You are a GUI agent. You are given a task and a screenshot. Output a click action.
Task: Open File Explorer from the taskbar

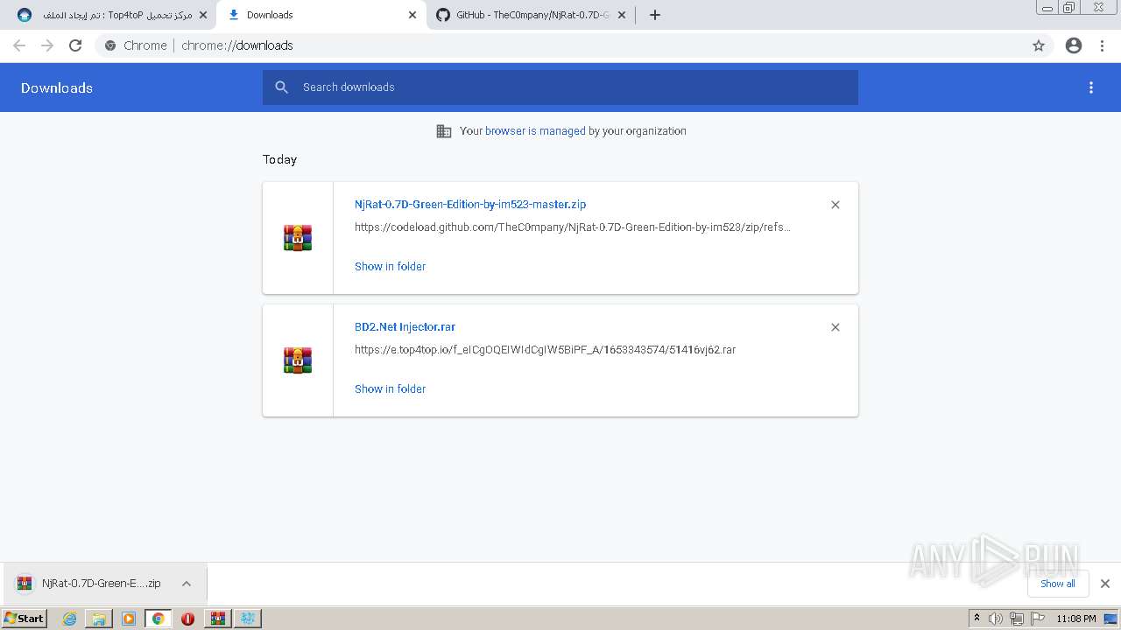tap(99, 619)
